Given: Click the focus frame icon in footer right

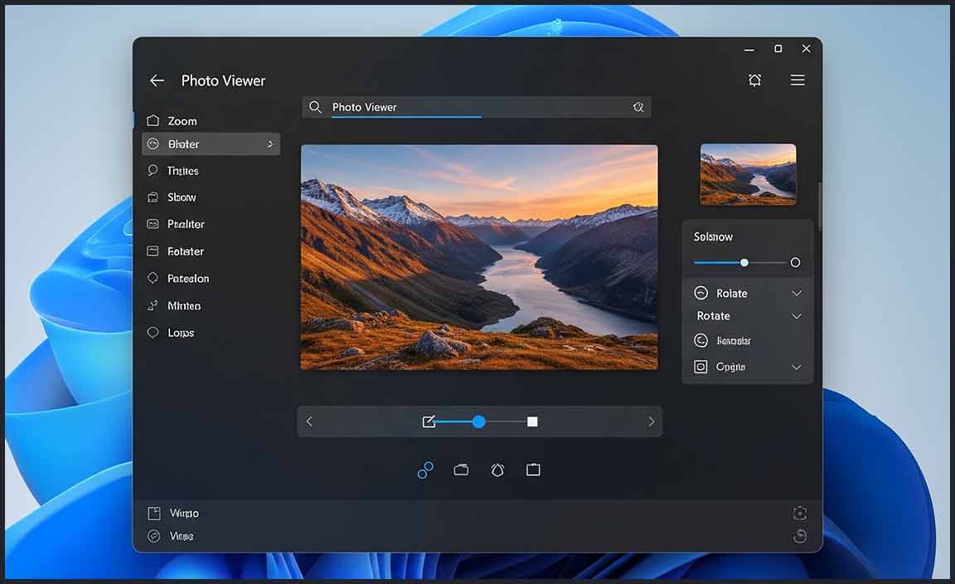Looking at the screenshot, I should coord(800,513).
